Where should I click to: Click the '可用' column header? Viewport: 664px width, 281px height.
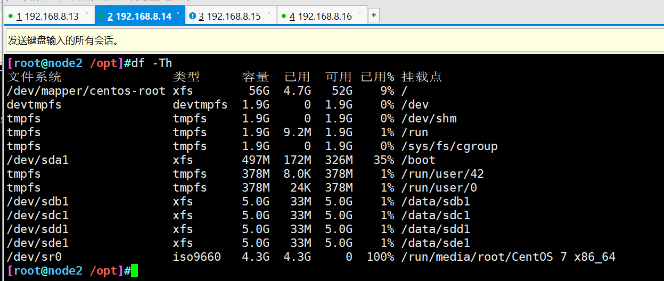[x=339, y=77]
